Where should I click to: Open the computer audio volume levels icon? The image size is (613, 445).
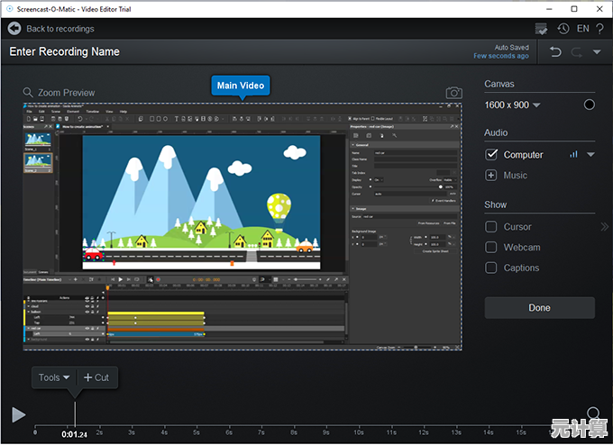[x=573, y=155]
